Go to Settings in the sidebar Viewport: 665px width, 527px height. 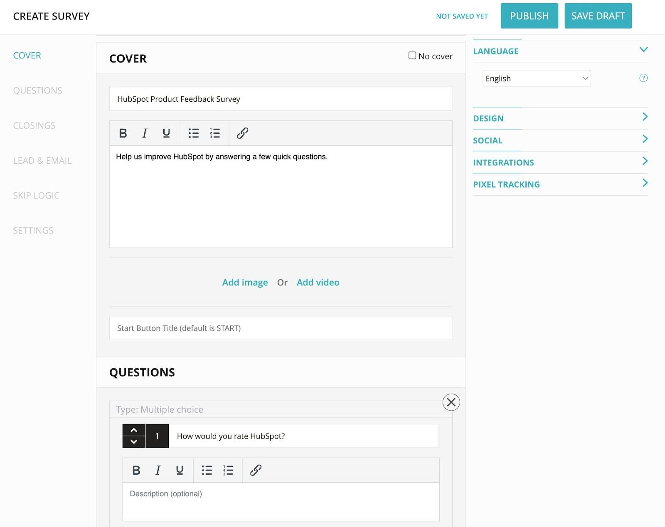tap(33, 230)
